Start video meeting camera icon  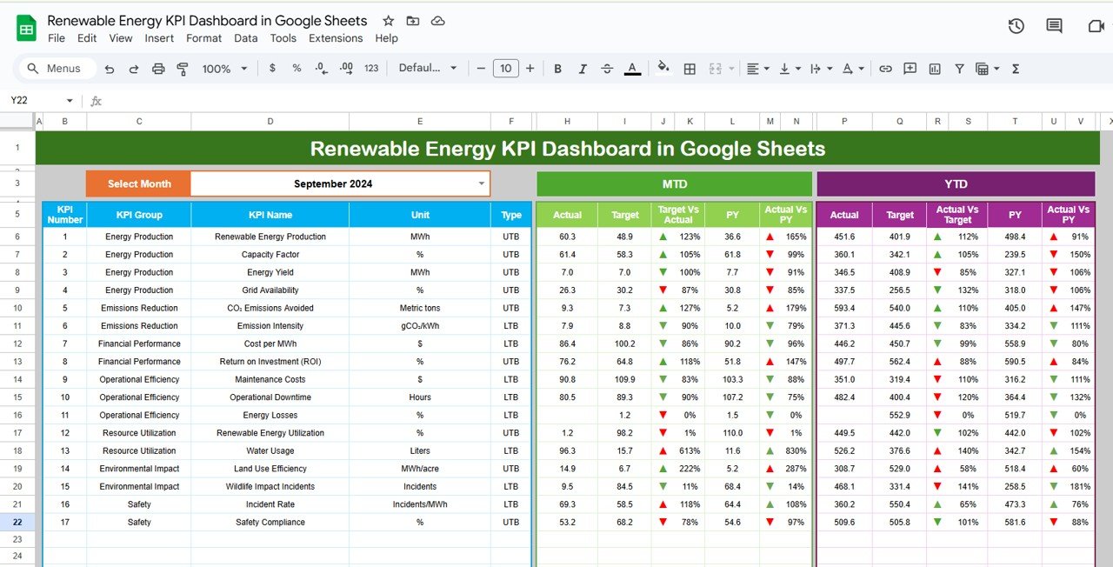pos(1096,26)
